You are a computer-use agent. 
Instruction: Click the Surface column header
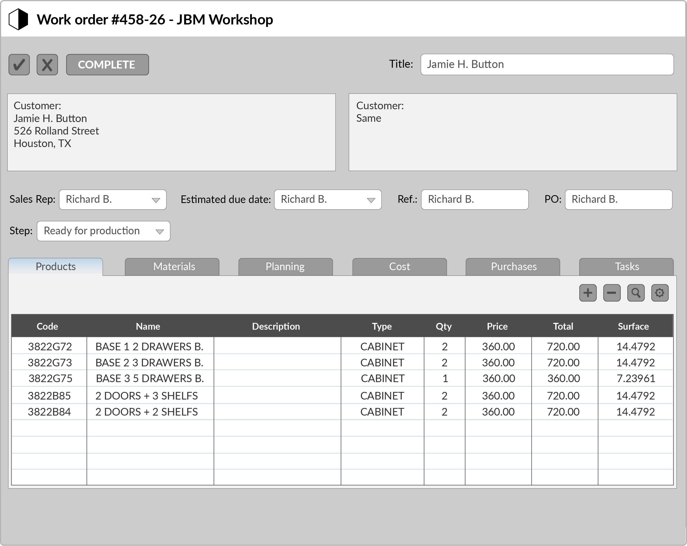pyautogui.click(x=633, y=326)
